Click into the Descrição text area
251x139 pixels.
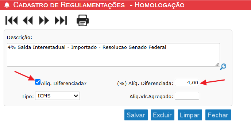click(x=113, y=55)
